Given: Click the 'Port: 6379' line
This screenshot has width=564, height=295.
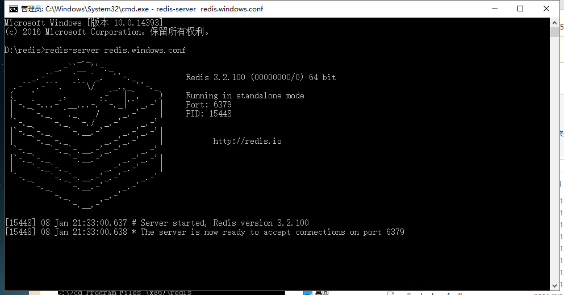Looking at the screenshot, I should (x=208, y=105).
